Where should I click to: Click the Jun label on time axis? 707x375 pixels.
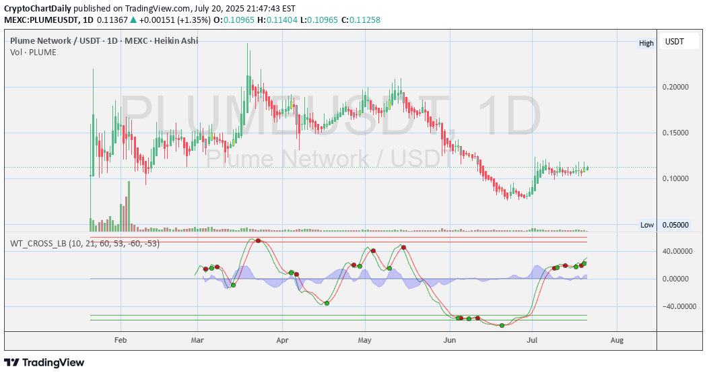[450, 340]
